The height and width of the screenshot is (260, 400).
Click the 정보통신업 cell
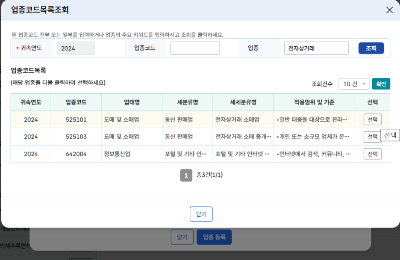click(x=117, y=154)
